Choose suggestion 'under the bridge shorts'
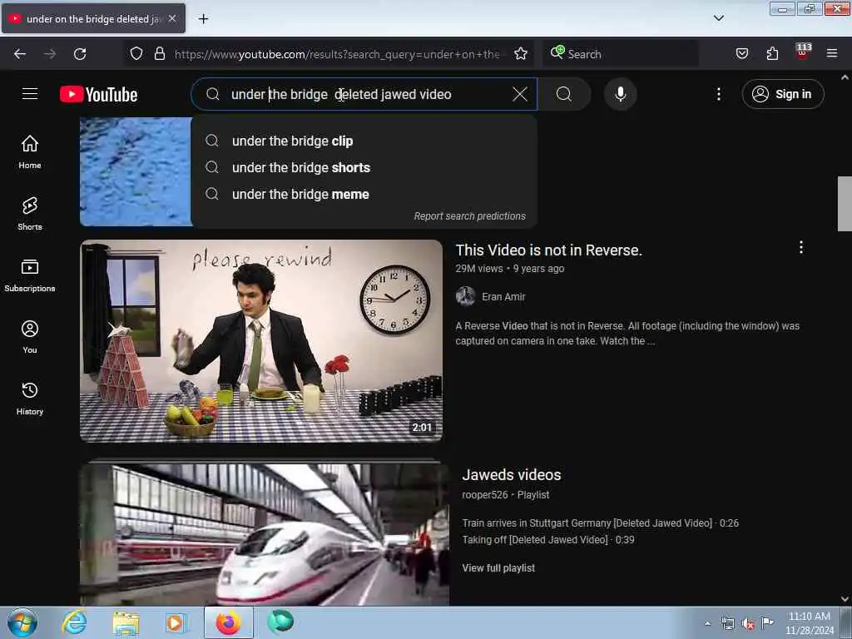The image size is (852, 639). click(364, 167)
